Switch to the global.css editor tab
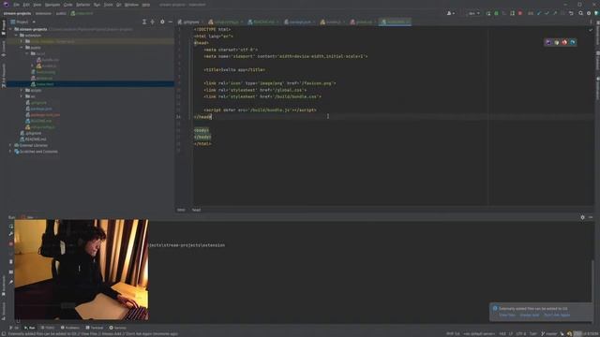Screen dimensions: 600x337 coord(363,22)
